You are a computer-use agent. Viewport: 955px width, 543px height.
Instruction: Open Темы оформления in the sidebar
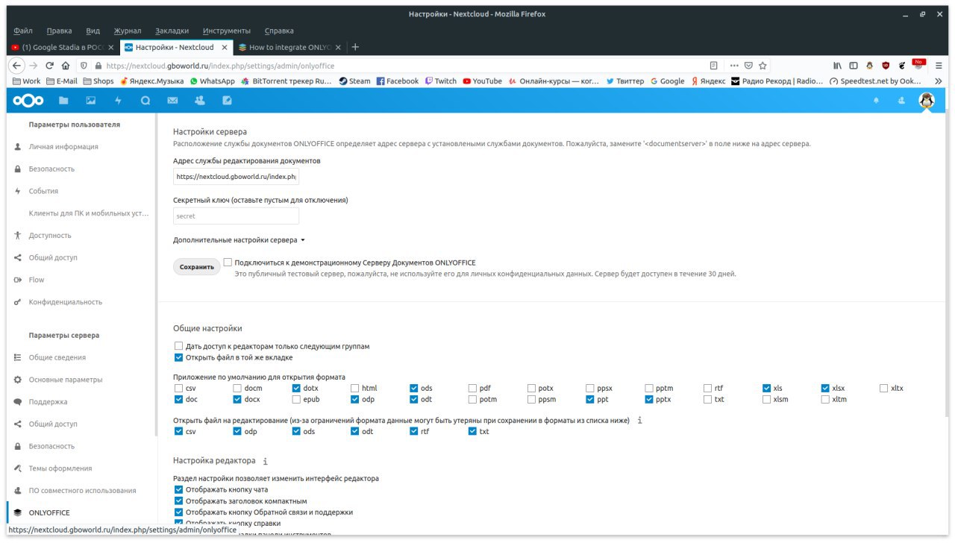tap(60, 468)
